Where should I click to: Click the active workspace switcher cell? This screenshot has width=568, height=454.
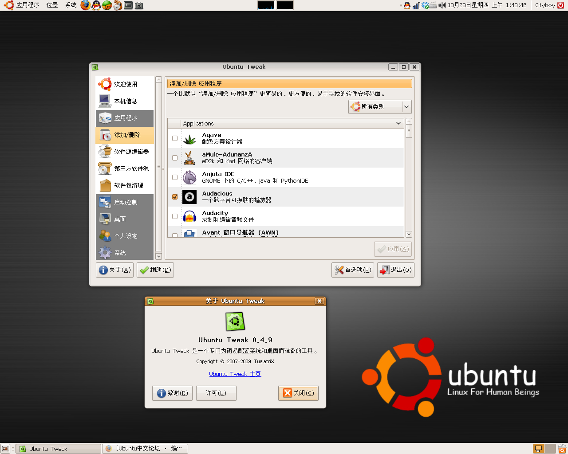[538, 449]
